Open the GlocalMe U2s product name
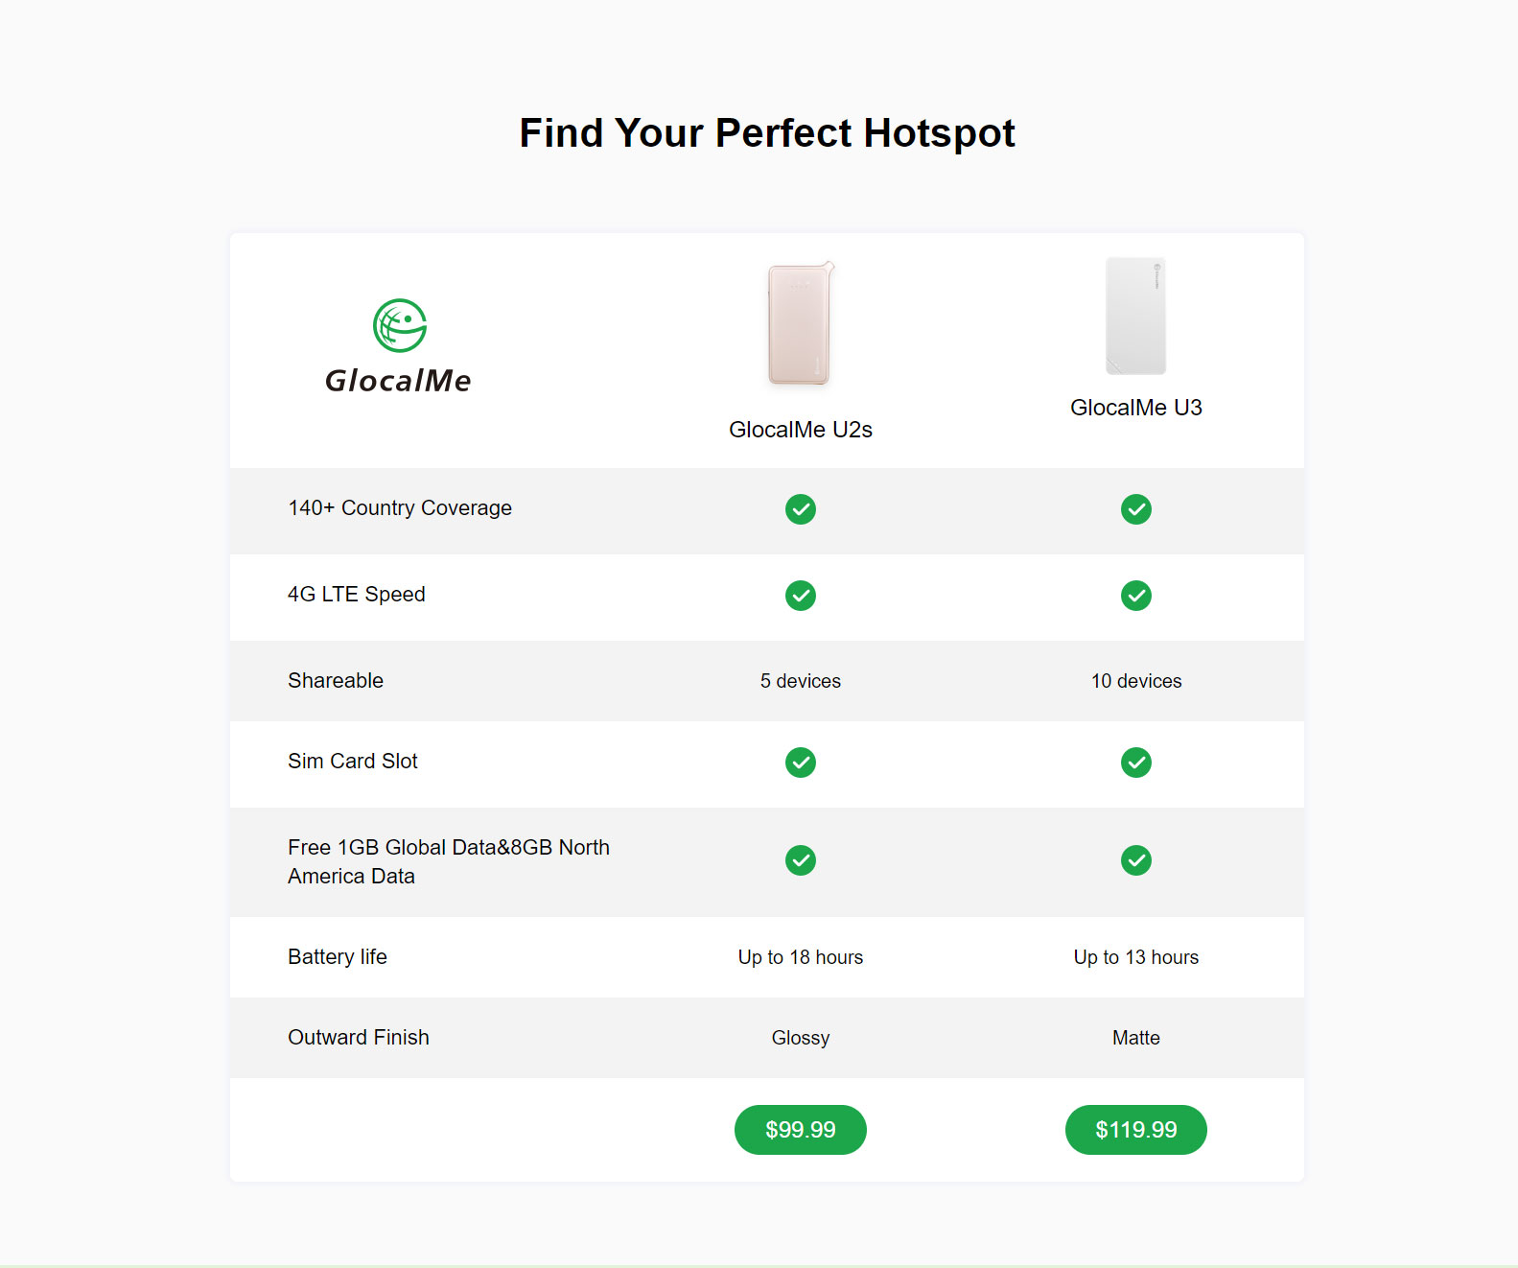 801,430
